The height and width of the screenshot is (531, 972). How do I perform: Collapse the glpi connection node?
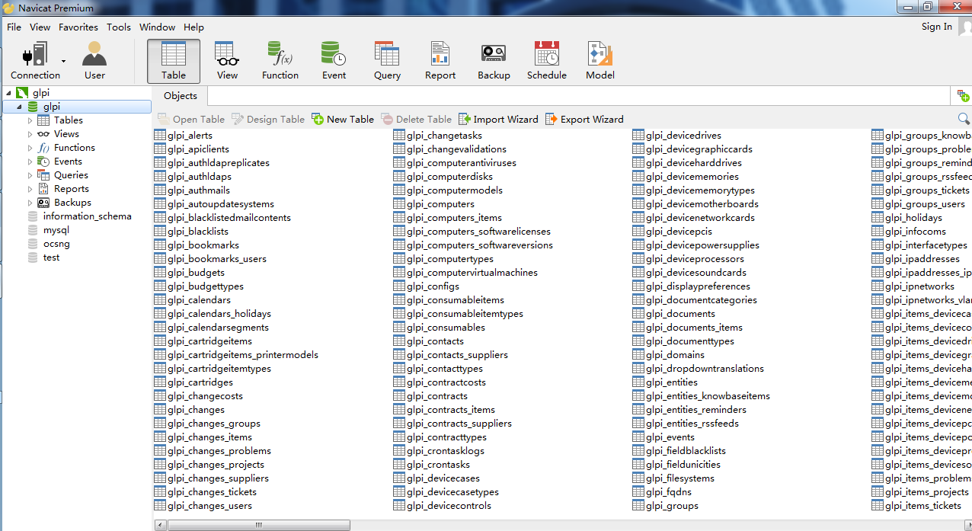[8, 93]
